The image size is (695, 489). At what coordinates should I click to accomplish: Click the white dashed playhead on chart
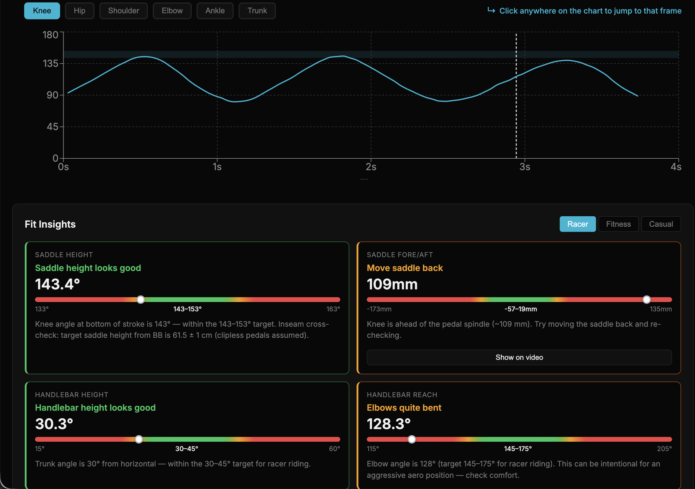pyautogui.click(x=516, y=95)
